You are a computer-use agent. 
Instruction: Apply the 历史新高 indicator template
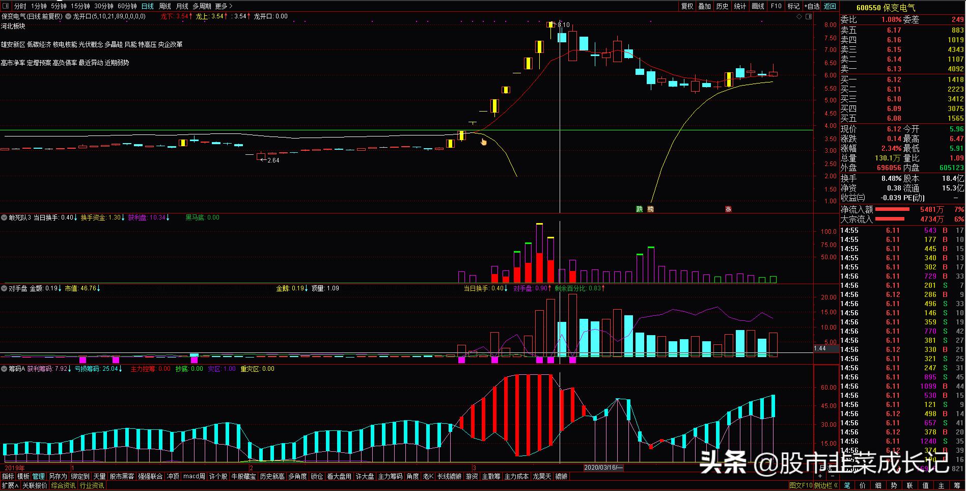(x=272, y=476)
